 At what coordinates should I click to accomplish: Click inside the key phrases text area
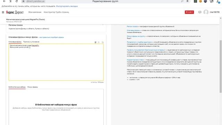[x=56, y=62]
